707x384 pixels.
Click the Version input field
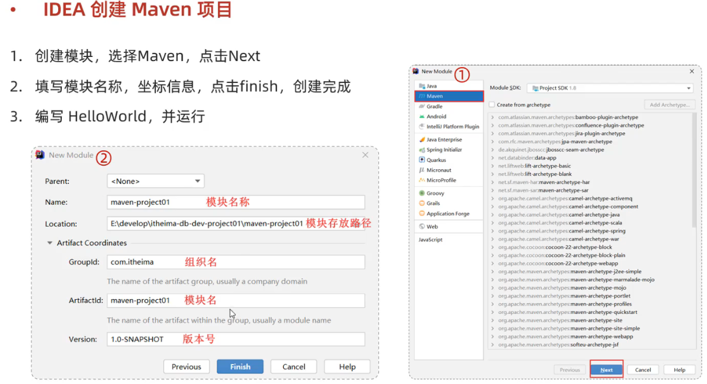pyautogui.click(x=236, y=339)
